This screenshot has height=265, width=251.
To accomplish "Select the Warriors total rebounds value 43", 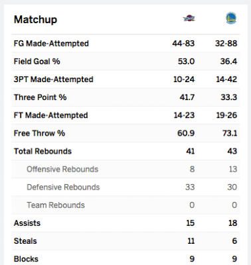I will click(x=232, y=151).
